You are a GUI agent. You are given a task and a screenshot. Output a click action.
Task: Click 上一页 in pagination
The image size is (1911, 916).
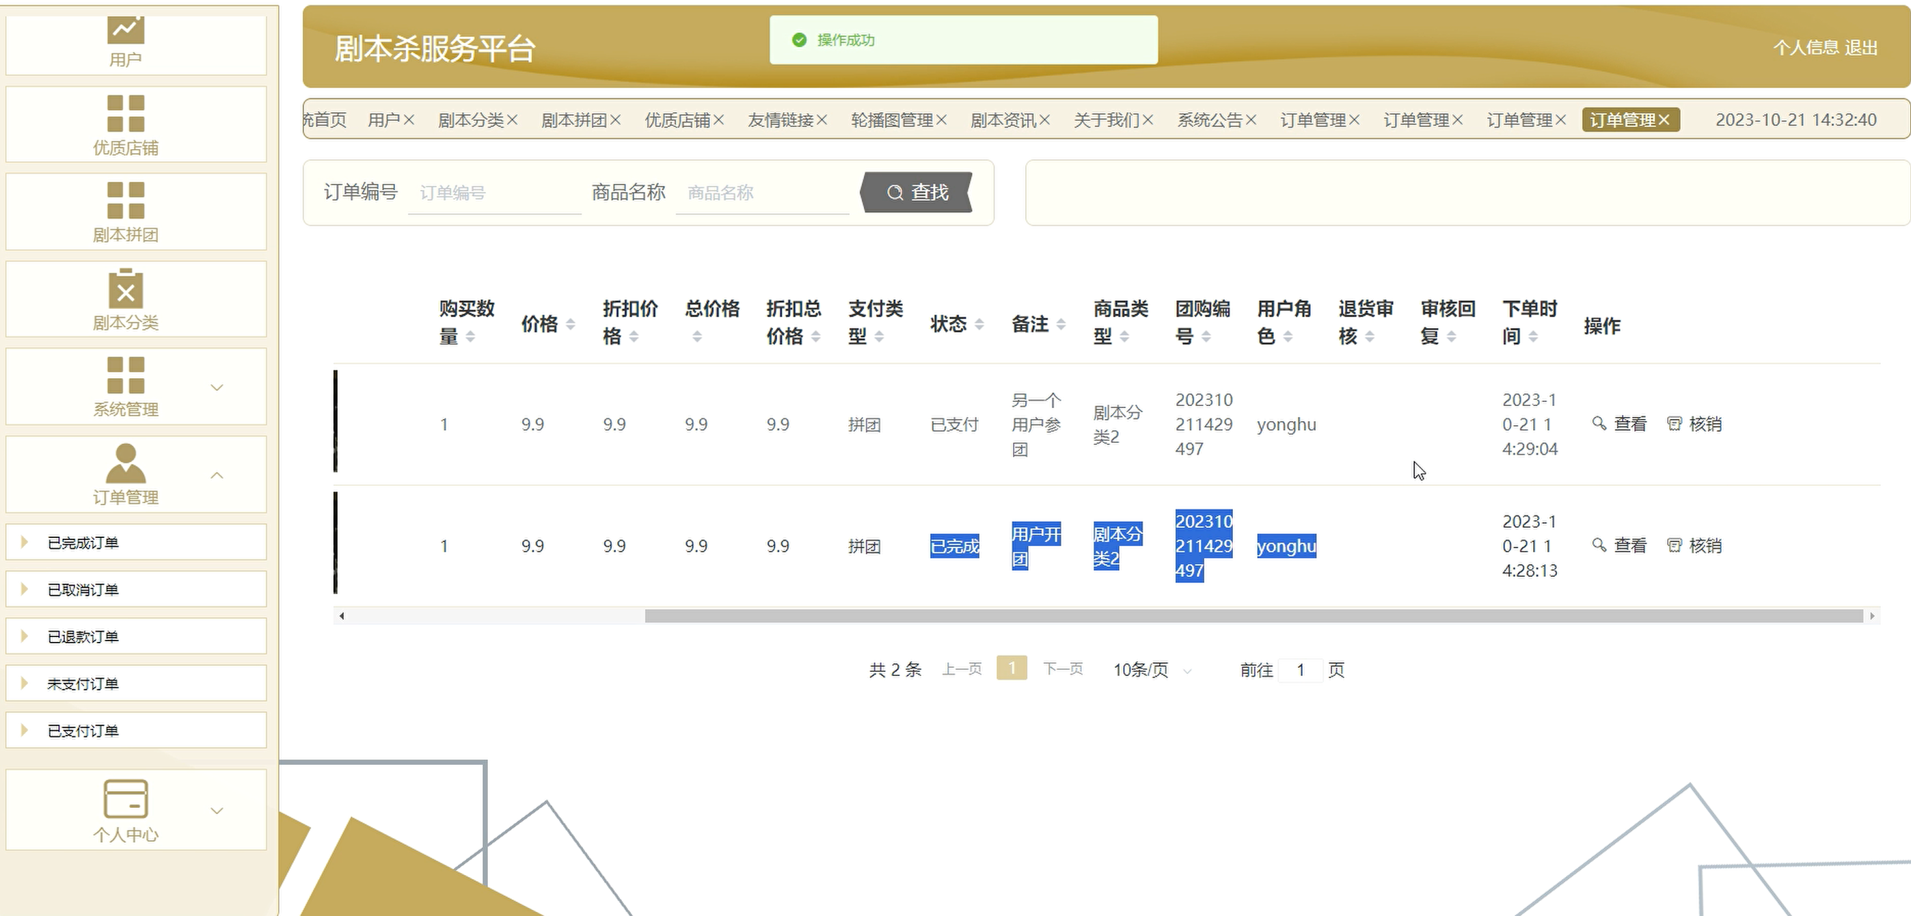pyautogui.click(x=962, y=669)
